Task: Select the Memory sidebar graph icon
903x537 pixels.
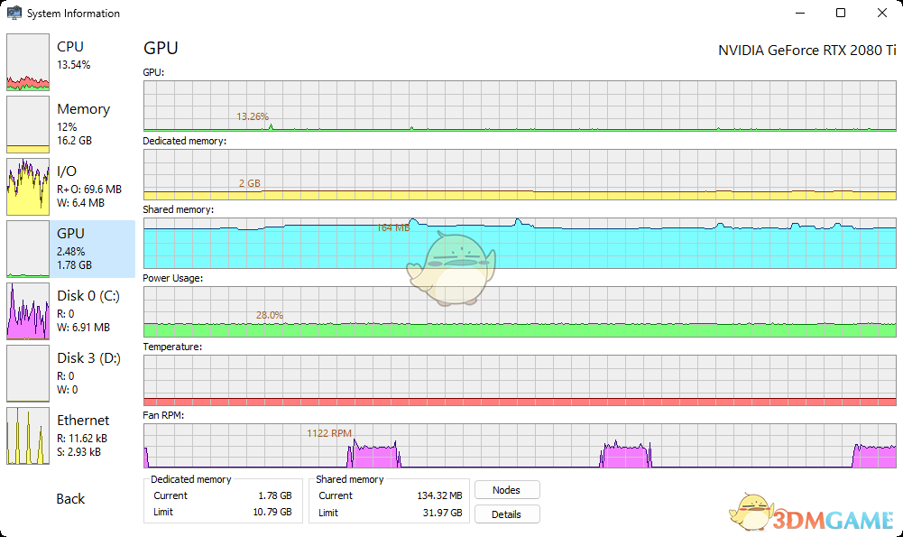Action: (x=27, y=124)
